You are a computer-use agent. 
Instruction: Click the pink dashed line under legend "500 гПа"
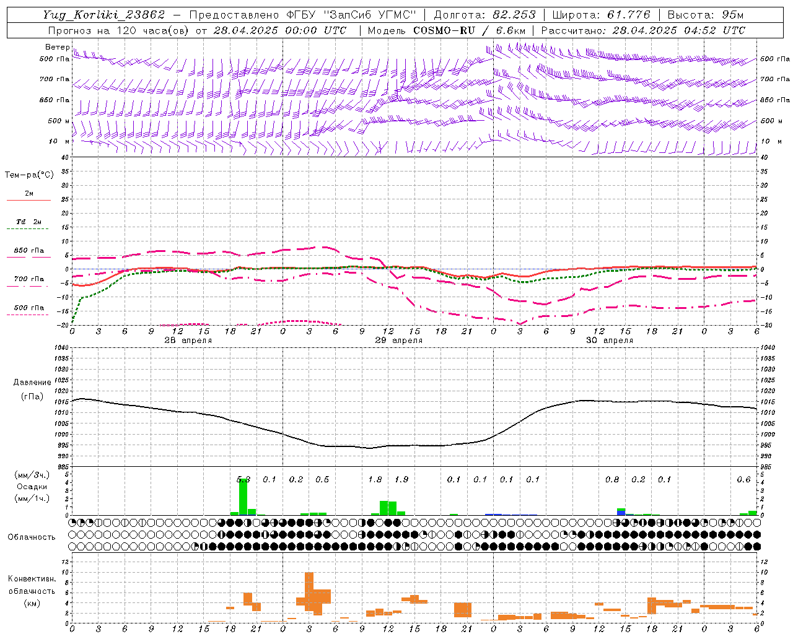point(27,315)
